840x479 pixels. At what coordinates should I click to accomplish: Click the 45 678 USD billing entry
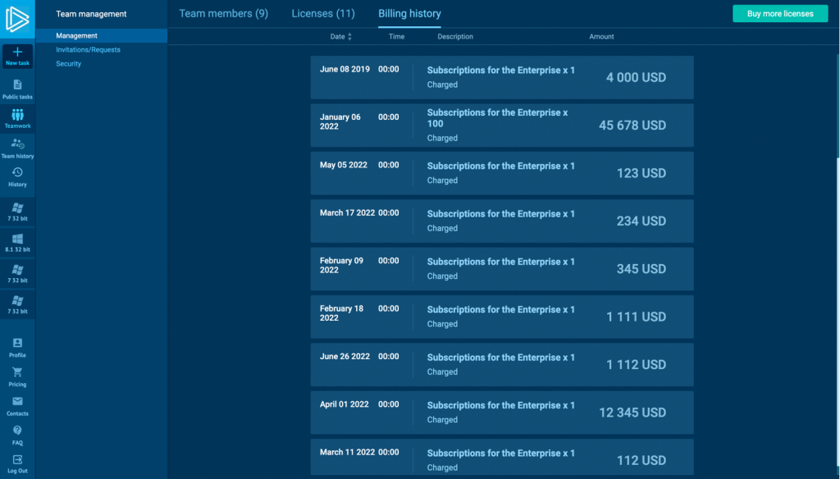point(502,125)
